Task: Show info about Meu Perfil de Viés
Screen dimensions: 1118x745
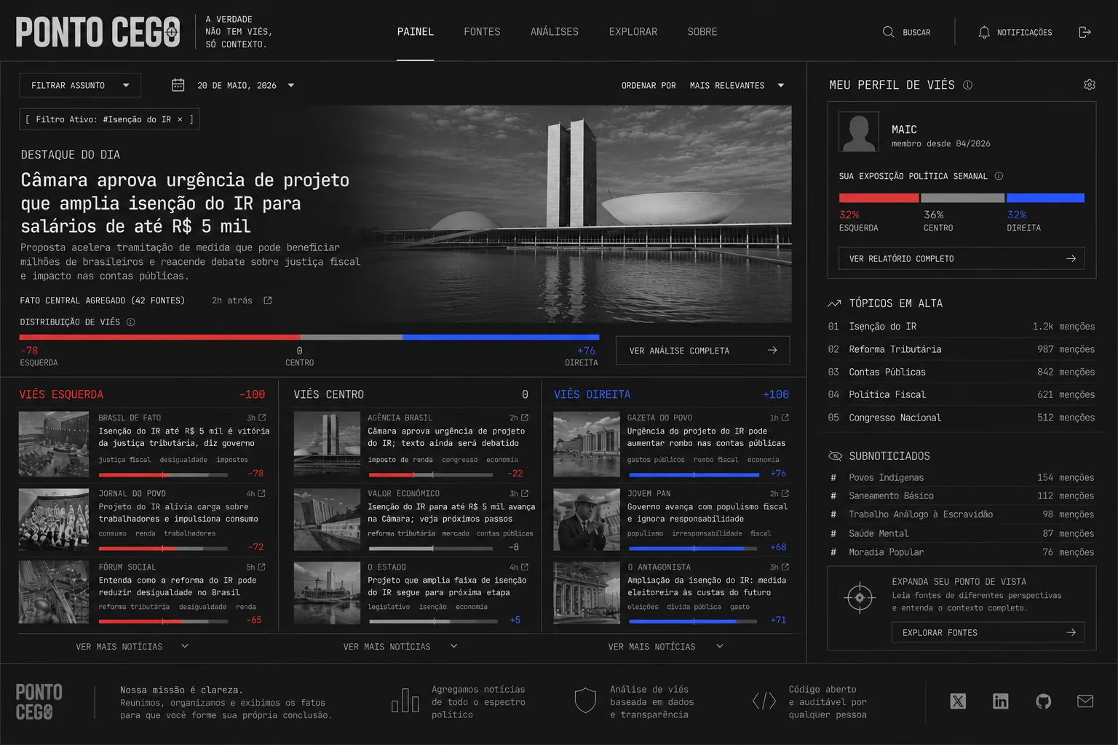Action: click(967, 85)
